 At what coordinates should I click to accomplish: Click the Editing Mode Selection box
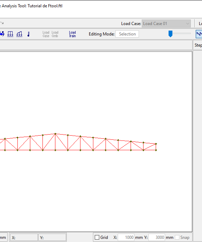pos(127,34)
